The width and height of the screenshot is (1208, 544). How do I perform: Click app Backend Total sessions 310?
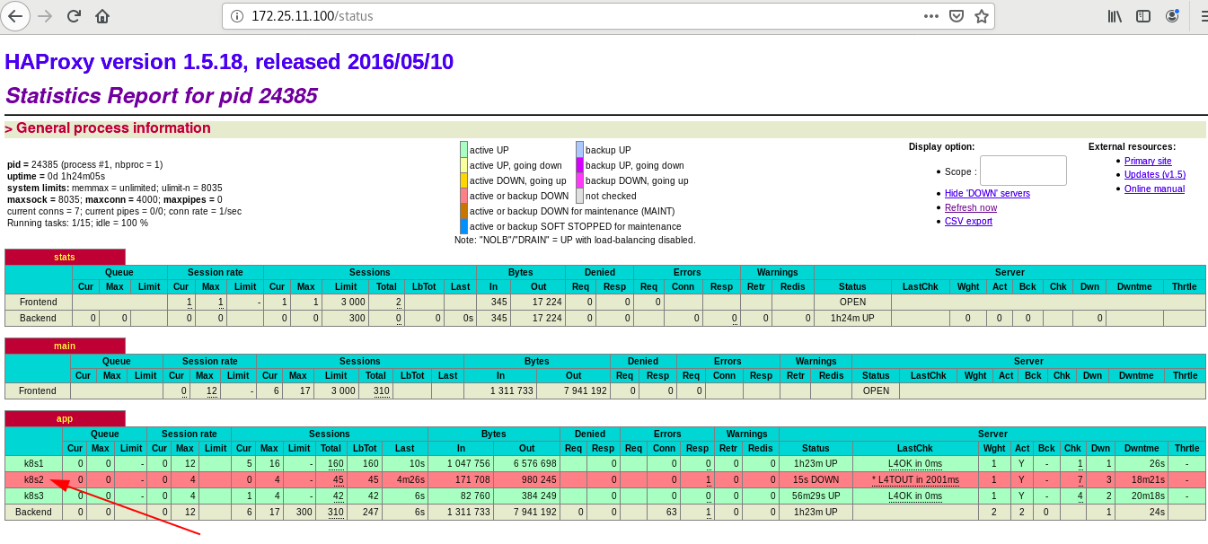(336, 512)
